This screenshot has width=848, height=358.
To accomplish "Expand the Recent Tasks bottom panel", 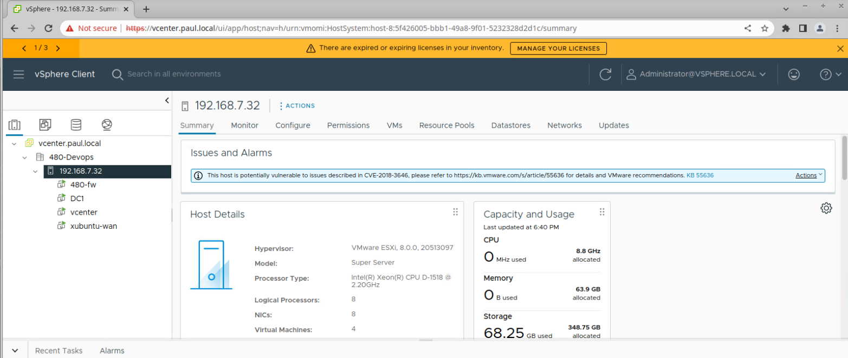I will [15, 350].
